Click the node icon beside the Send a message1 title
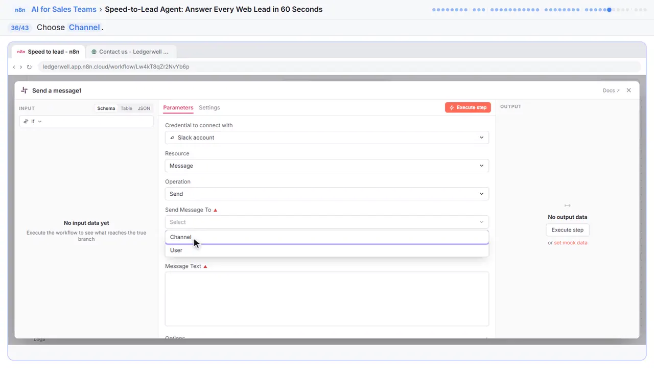 pyautogui.click(x=24, y=90)
